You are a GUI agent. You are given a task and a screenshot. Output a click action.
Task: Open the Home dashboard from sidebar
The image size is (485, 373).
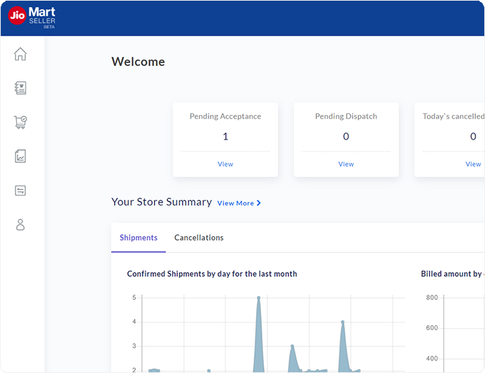click(20, 54)
